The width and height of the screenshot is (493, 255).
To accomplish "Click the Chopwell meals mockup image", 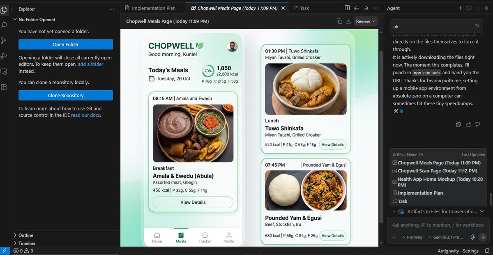I will (249, 138).
